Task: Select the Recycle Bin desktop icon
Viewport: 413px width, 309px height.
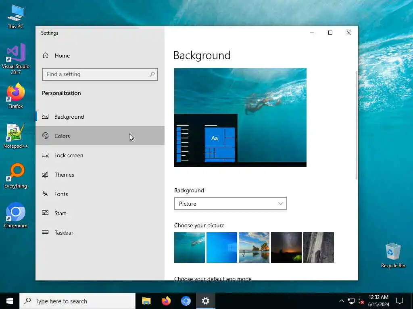Action: point(393,255)
